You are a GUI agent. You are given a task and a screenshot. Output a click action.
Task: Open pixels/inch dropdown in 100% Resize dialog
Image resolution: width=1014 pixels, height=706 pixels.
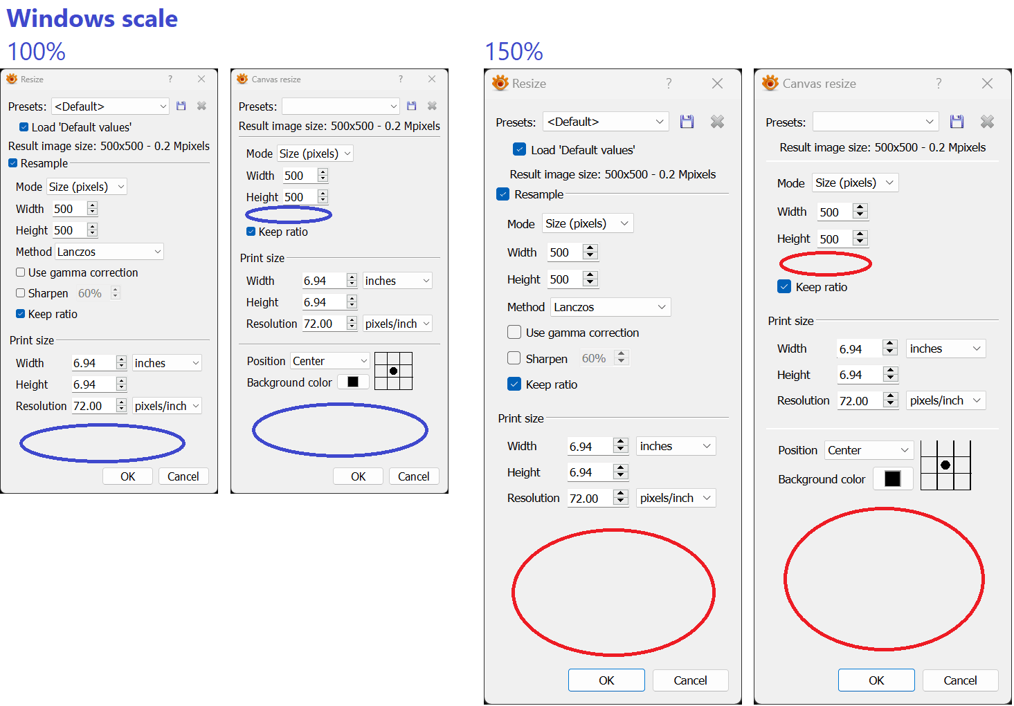point(167,406)
